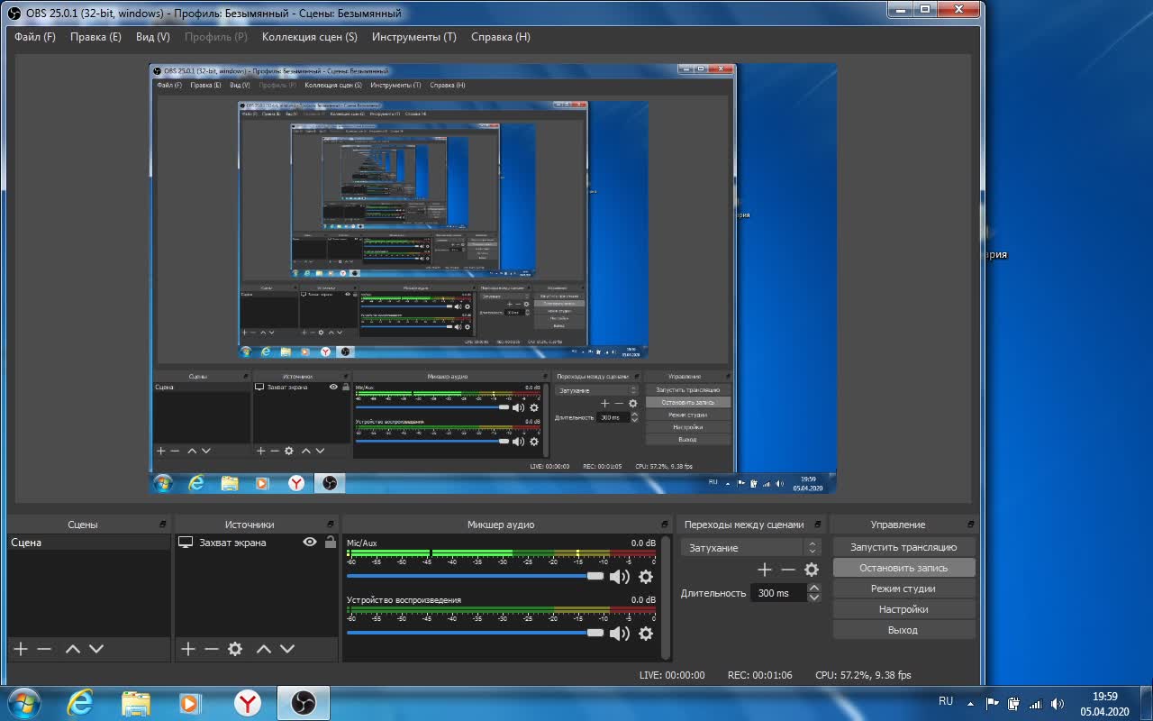Click audio mixer vertical scrollbar
The image size is (1153, 721).
tap(666, 598)
